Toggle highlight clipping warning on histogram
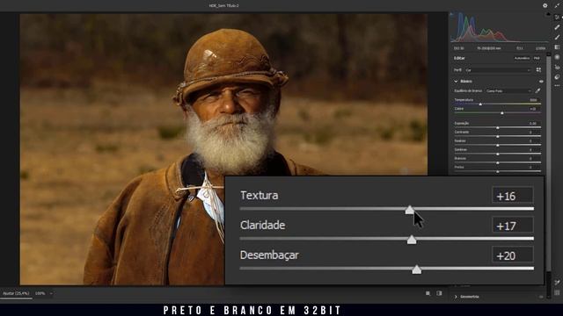Viewport: 563px width, 316px height. [548, 14]
